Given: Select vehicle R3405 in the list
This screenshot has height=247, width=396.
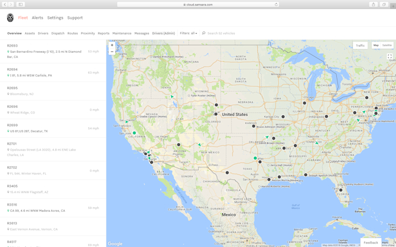Looking at the screenshot, I should (x=53, y=189).
